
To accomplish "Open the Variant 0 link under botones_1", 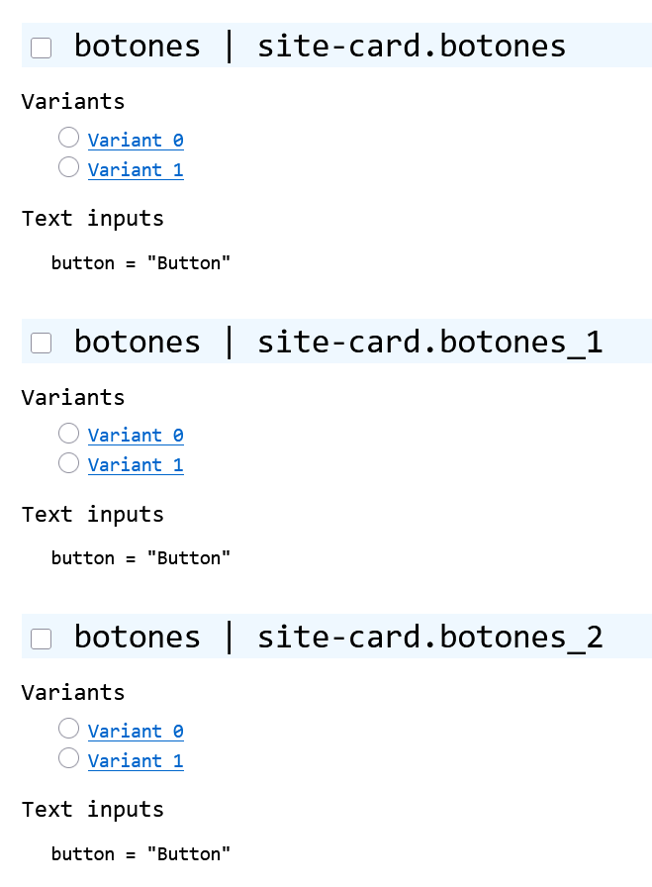I will pos(136,435).
